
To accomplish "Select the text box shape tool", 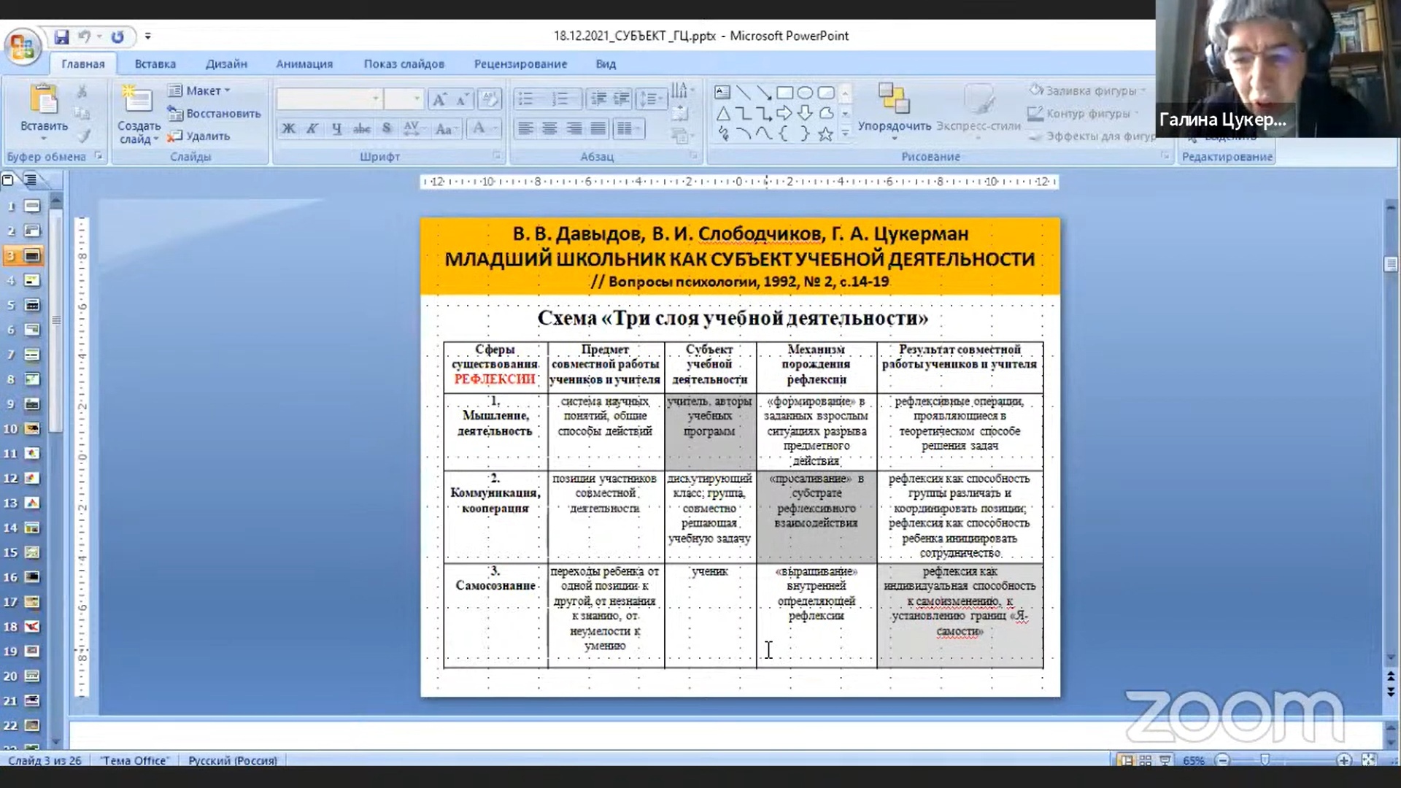I will click(722, 93).
